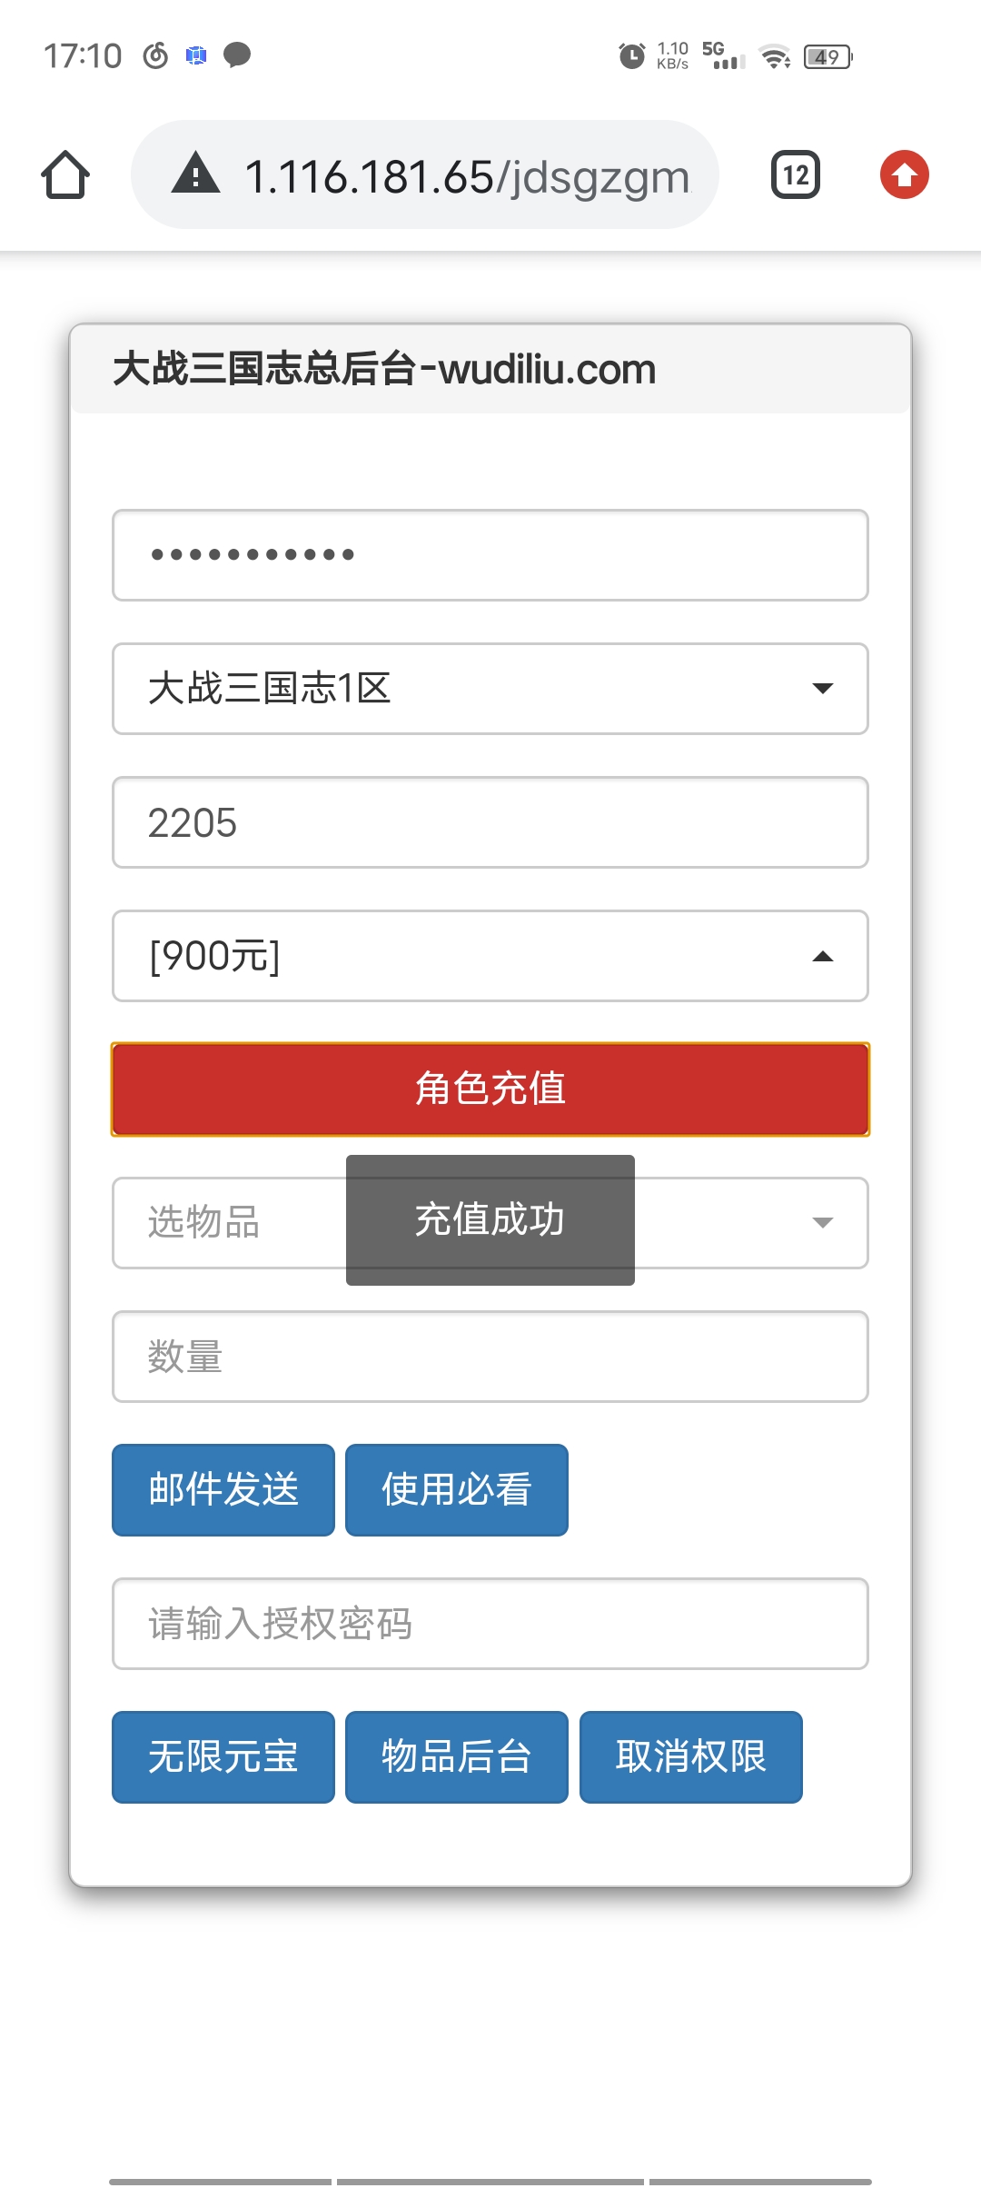Expand the [900元] amount dropdown
981x2188 pixels.
coord(490,956)
